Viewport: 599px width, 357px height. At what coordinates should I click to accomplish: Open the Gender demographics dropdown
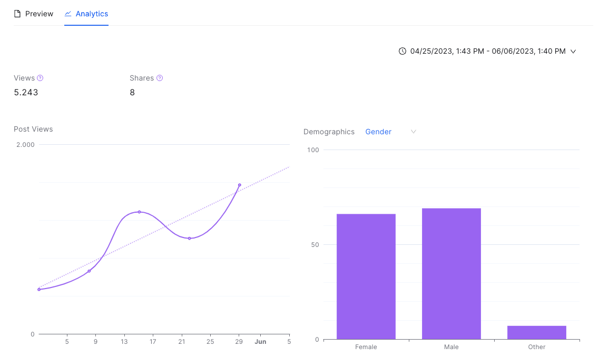[x=390, y=132]
